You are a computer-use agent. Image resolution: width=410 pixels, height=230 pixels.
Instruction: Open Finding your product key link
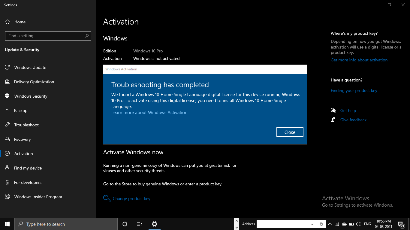click(354, 90)
